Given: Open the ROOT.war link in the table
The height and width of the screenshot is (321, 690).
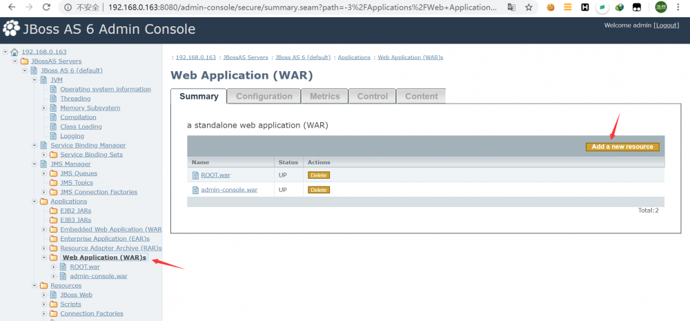Looking at the screenshot, I should 215,175.
